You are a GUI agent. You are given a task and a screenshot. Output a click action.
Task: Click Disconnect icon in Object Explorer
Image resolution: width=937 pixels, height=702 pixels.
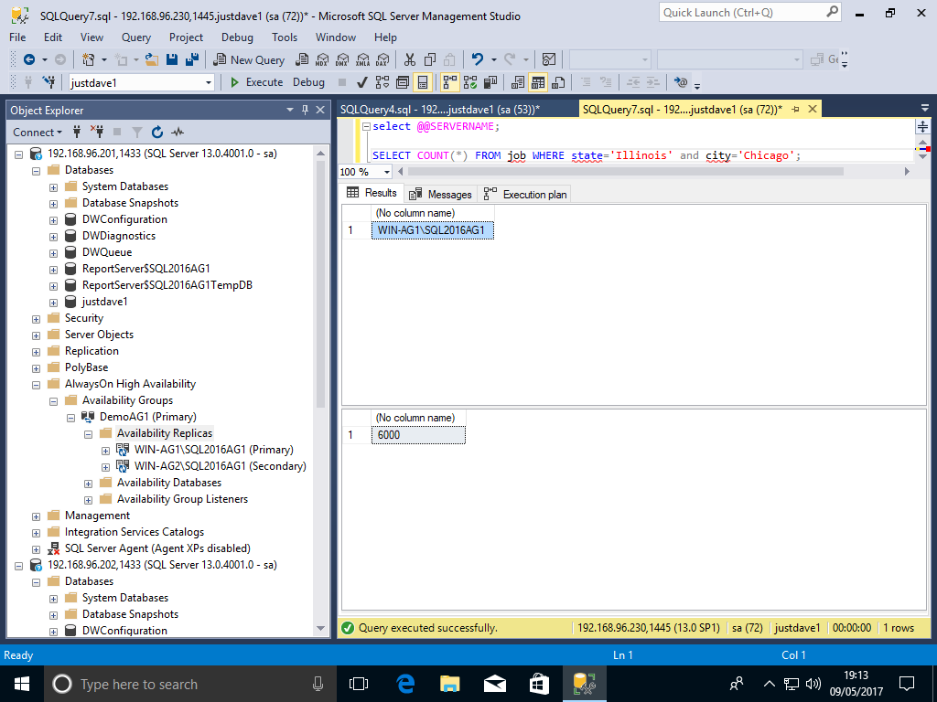click(96, 132)
